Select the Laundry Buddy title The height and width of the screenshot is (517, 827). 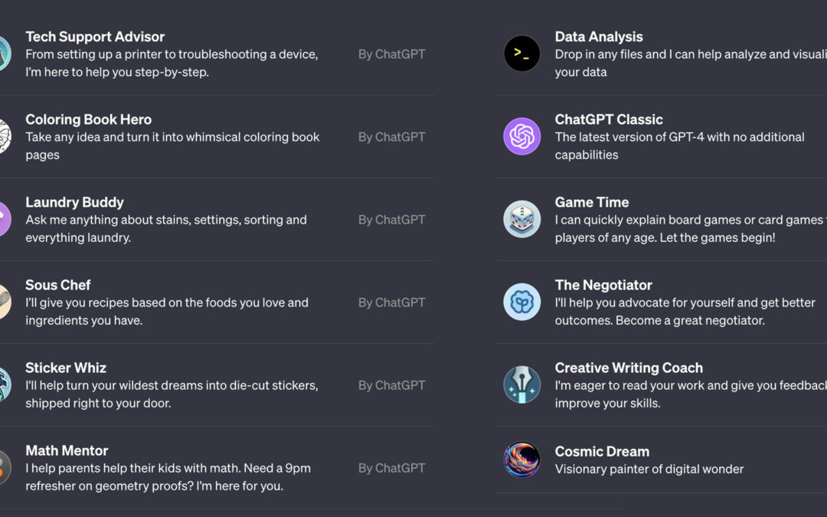[74, 202]
